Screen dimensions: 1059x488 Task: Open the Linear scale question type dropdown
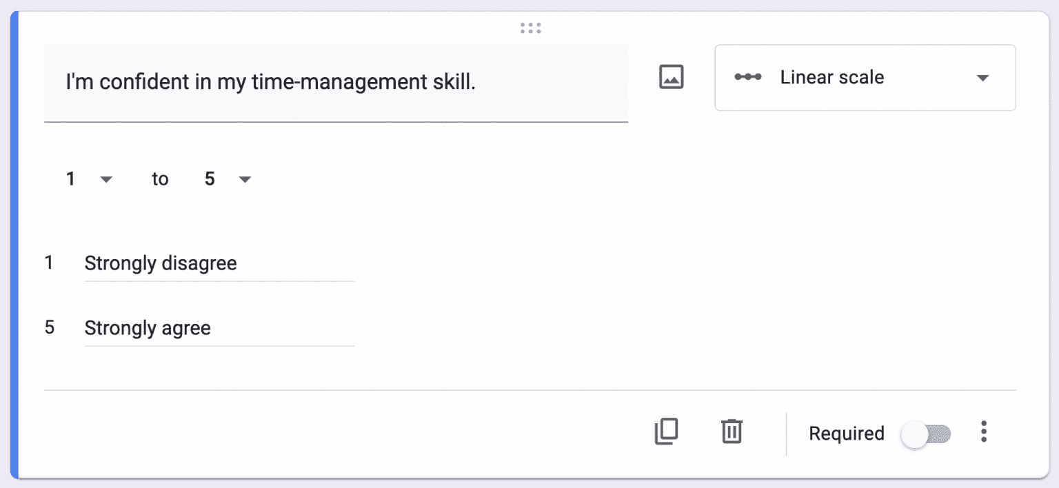point(865,78)
